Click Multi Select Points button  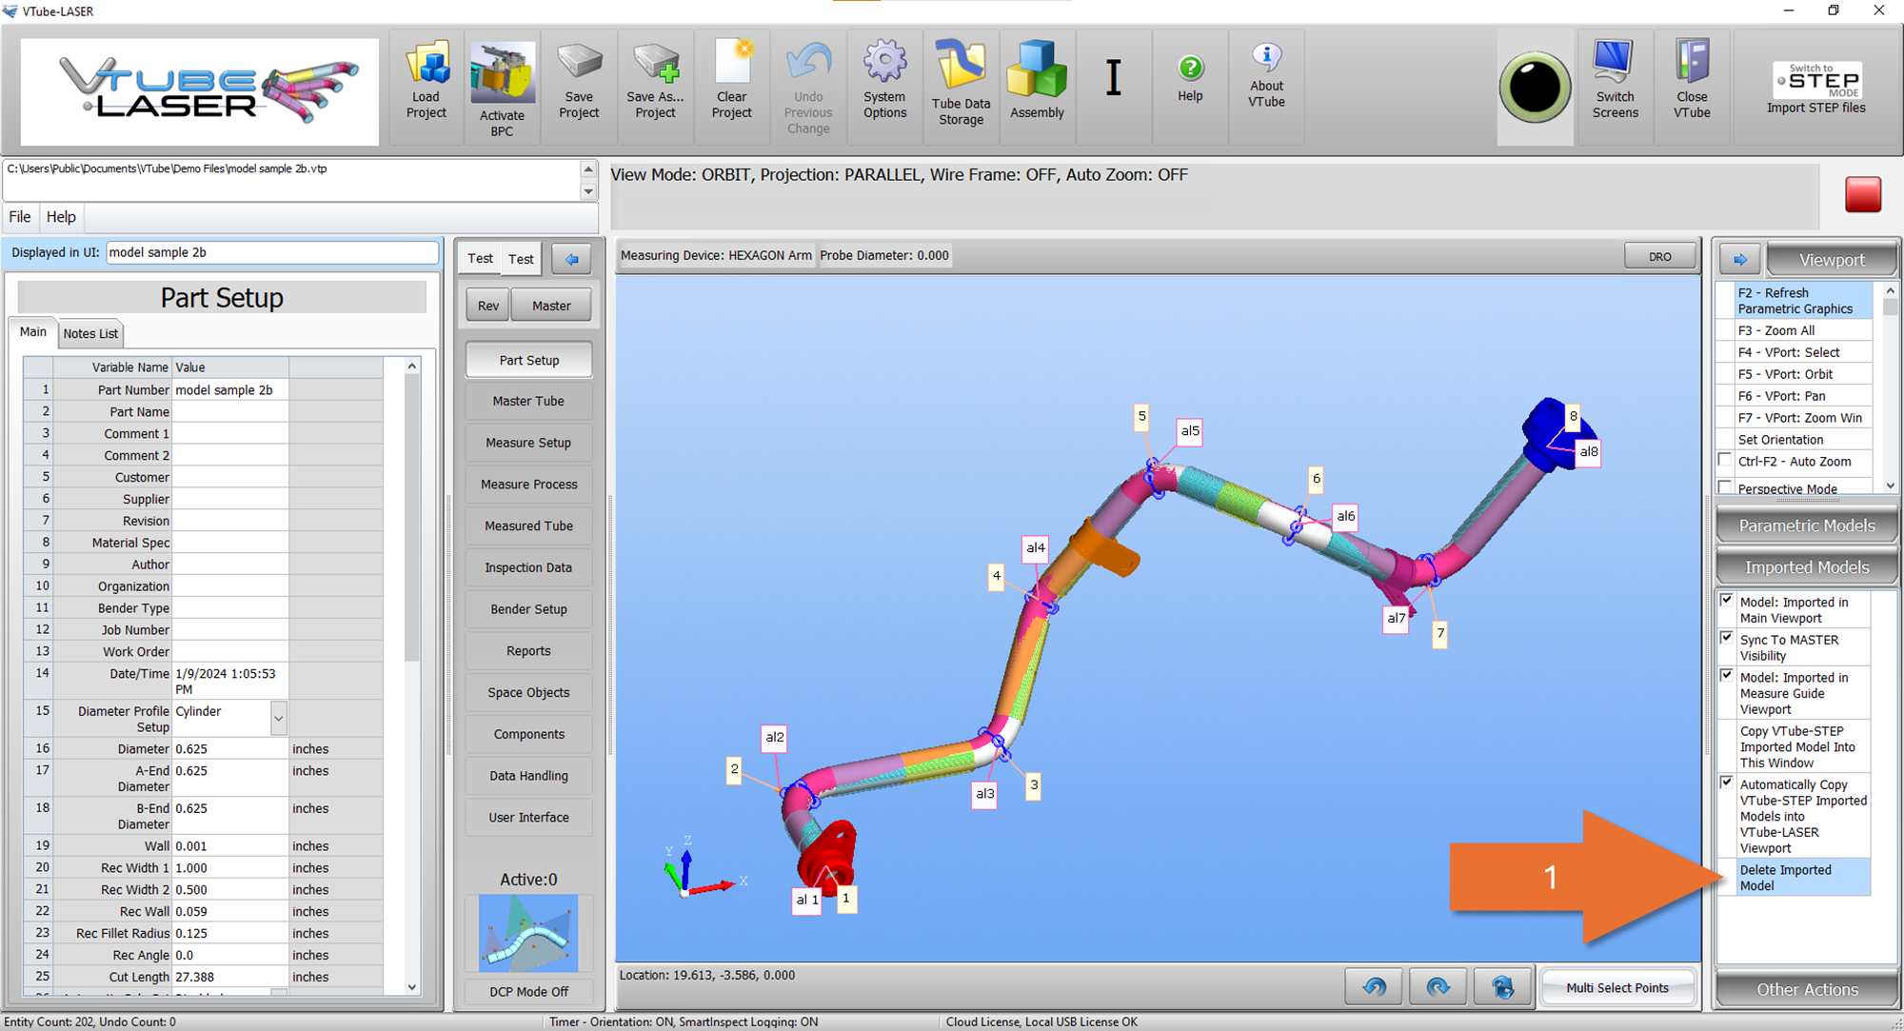pyautogui.click(x=1616, y=987)
